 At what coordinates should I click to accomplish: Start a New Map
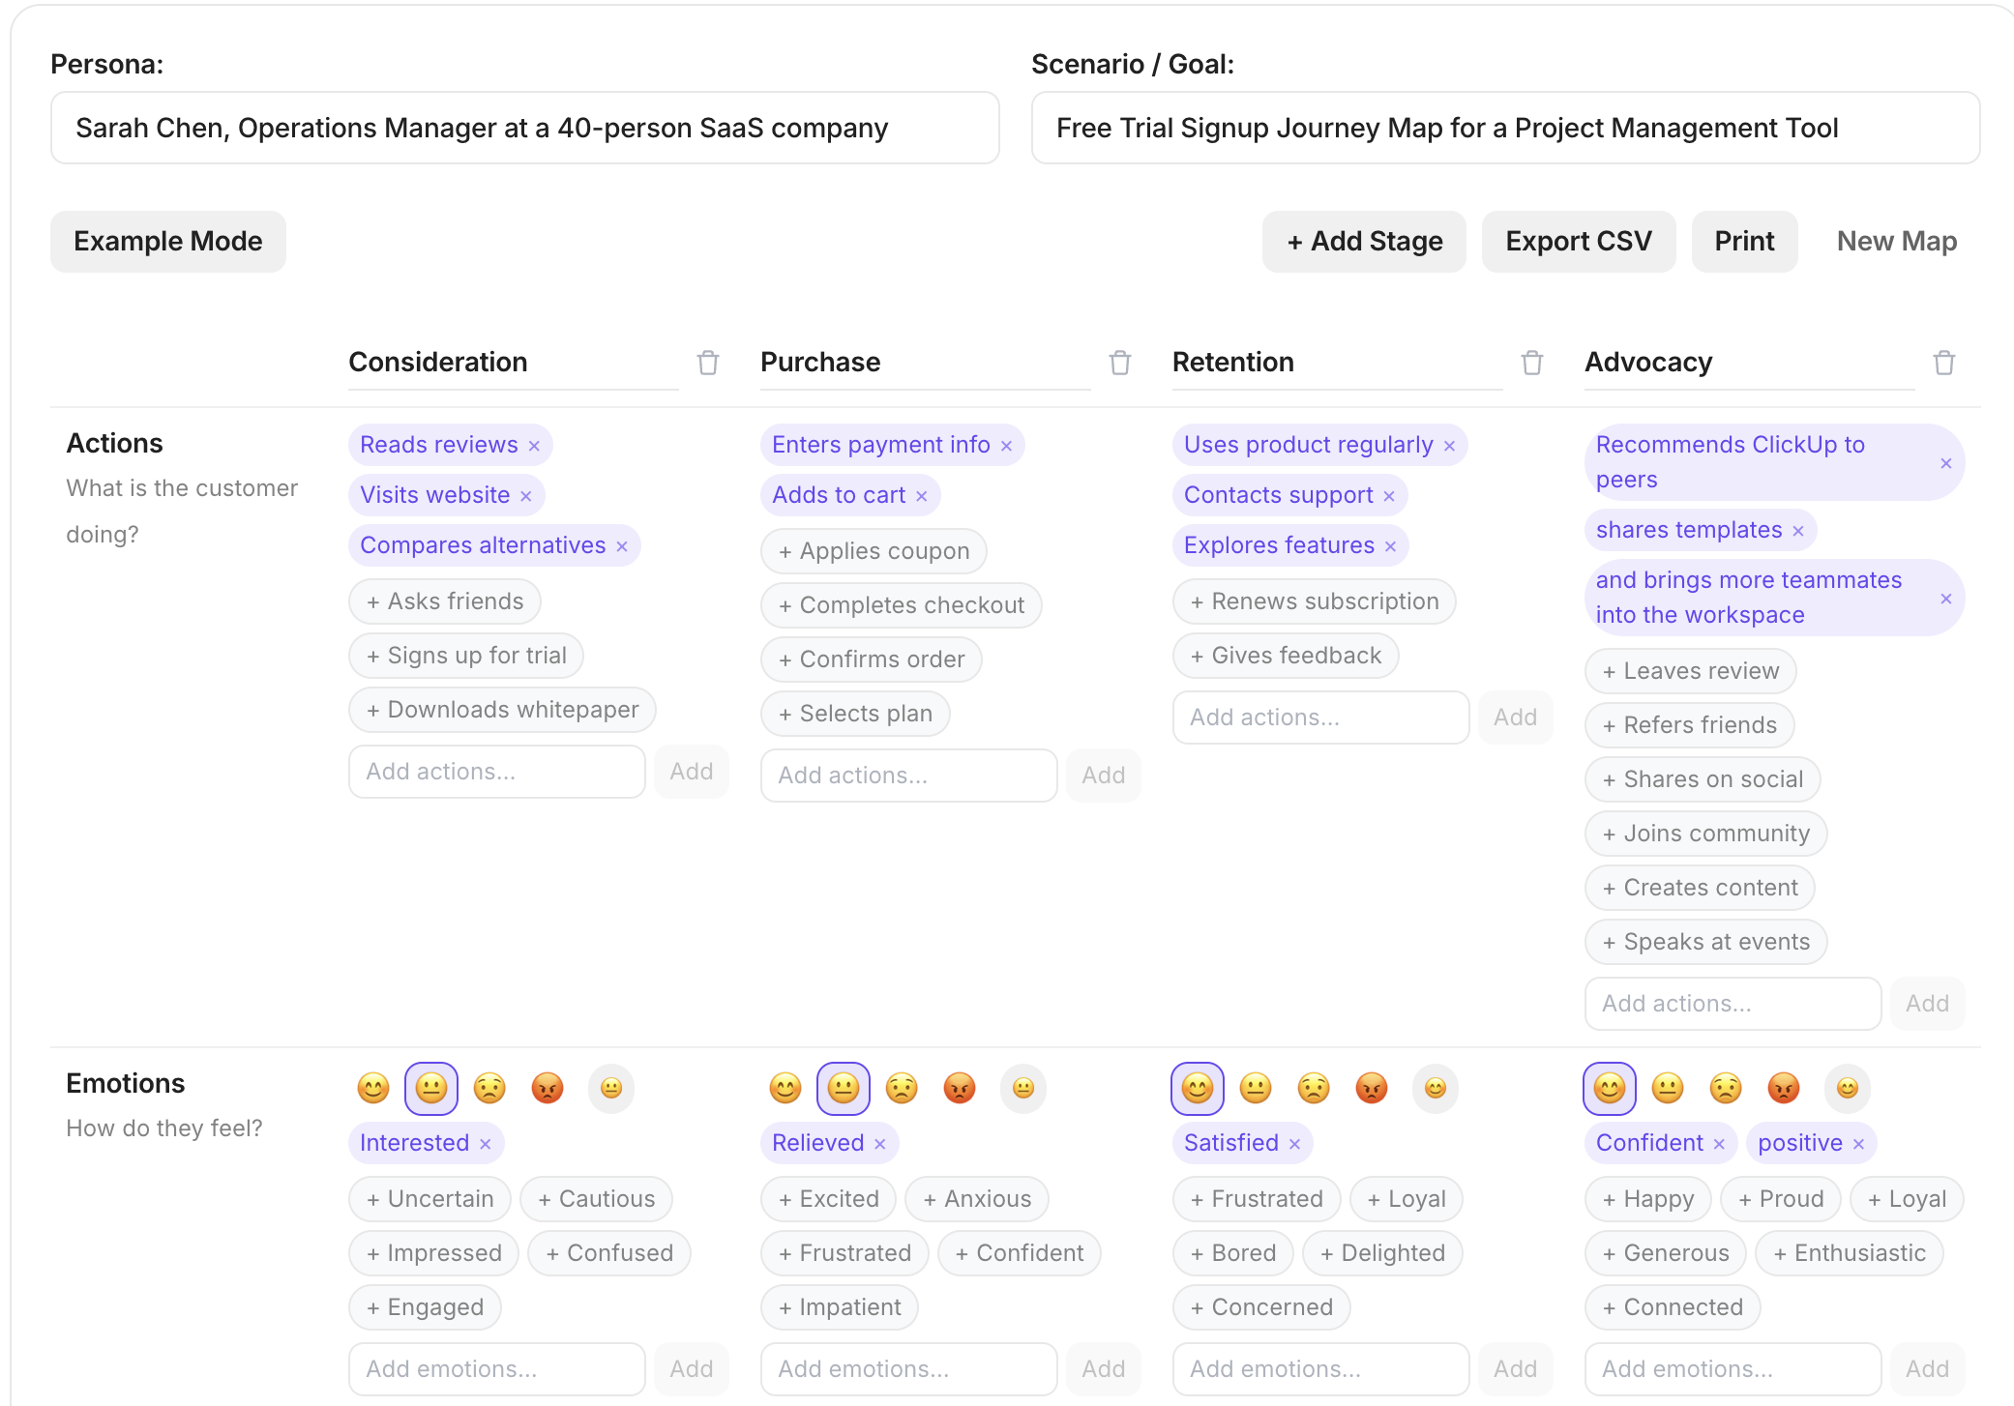1896,242
